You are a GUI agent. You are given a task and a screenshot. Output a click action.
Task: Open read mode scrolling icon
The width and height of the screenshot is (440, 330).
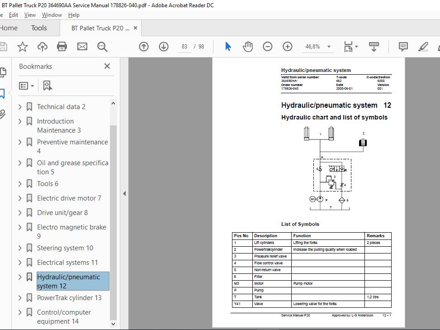click(x=374, y=47)
